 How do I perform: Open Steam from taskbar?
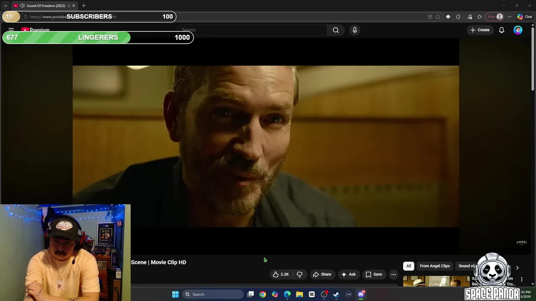[x=336, y=294]
